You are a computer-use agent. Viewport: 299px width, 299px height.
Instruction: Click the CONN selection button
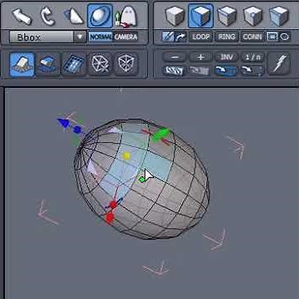[x=252, y=37]
